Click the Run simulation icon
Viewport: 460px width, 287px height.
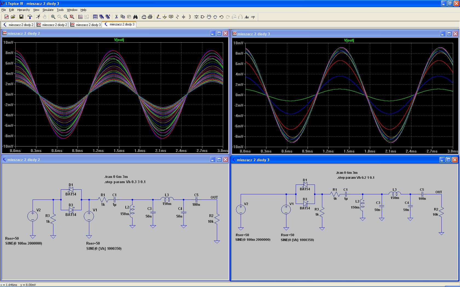pyautogui.click(x=38, y=17)
